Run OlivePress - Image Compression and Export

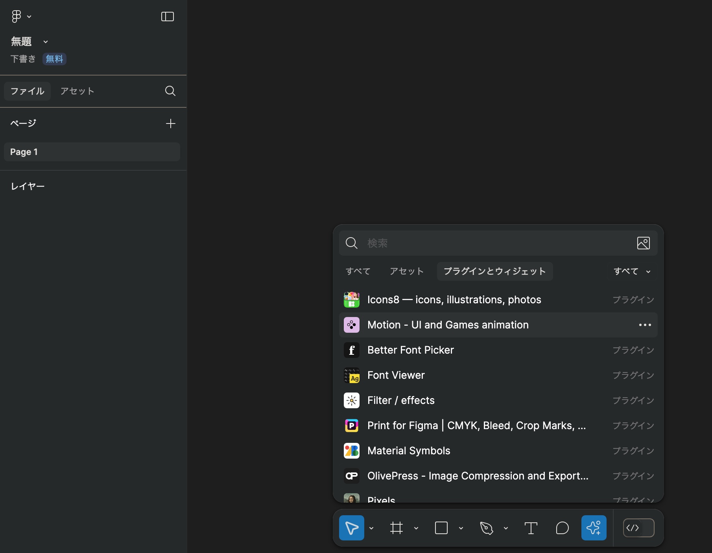498,476
